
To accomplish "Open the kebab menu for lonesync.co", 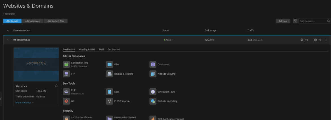I will [326, 40].
